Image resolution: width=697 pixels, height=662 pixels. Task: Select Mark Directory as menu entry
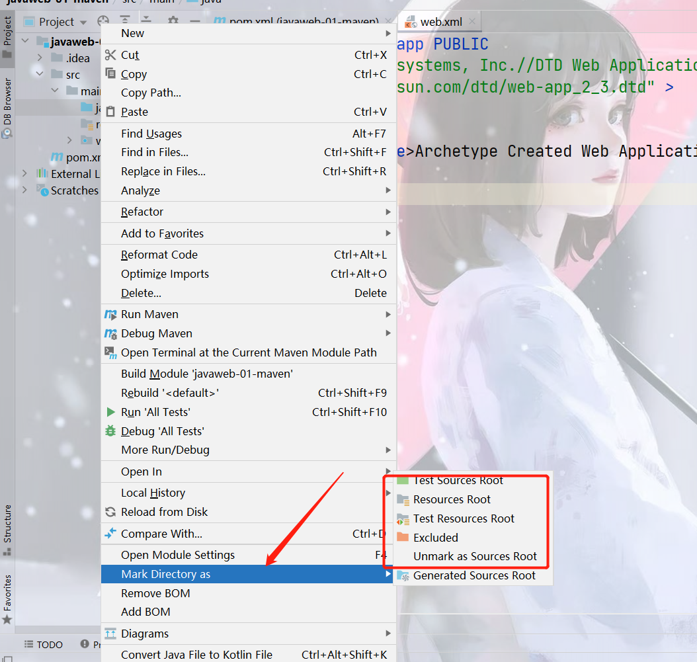coord(248,574)
